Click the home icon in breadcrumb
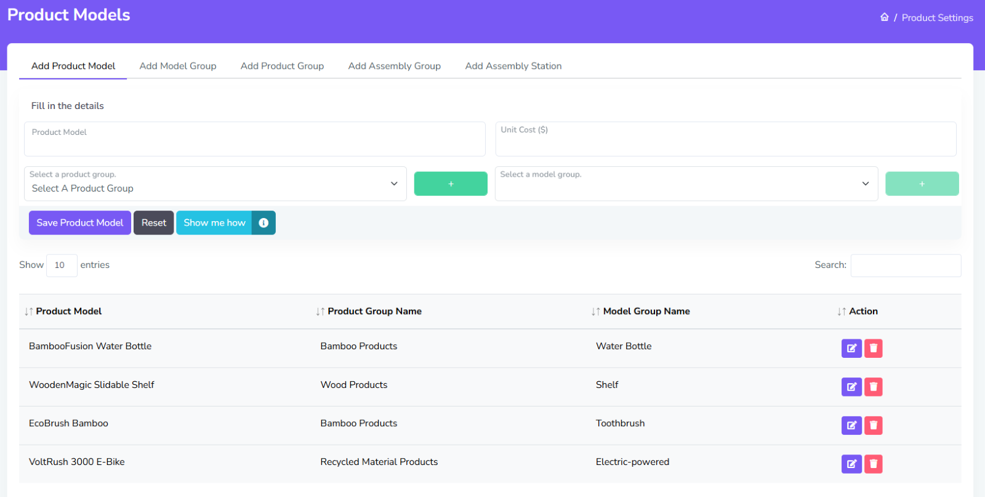The image size is (985, 497). click(x=884, y=17)
